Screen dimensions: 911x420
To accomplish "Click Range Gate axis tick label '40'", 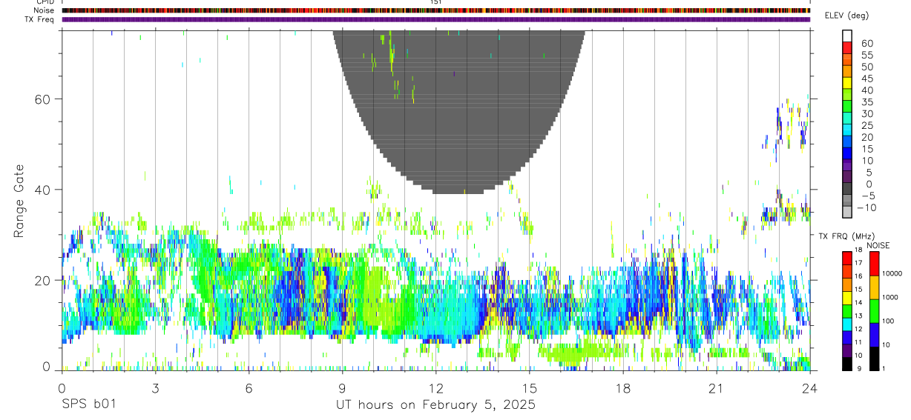I will [42, 190].
